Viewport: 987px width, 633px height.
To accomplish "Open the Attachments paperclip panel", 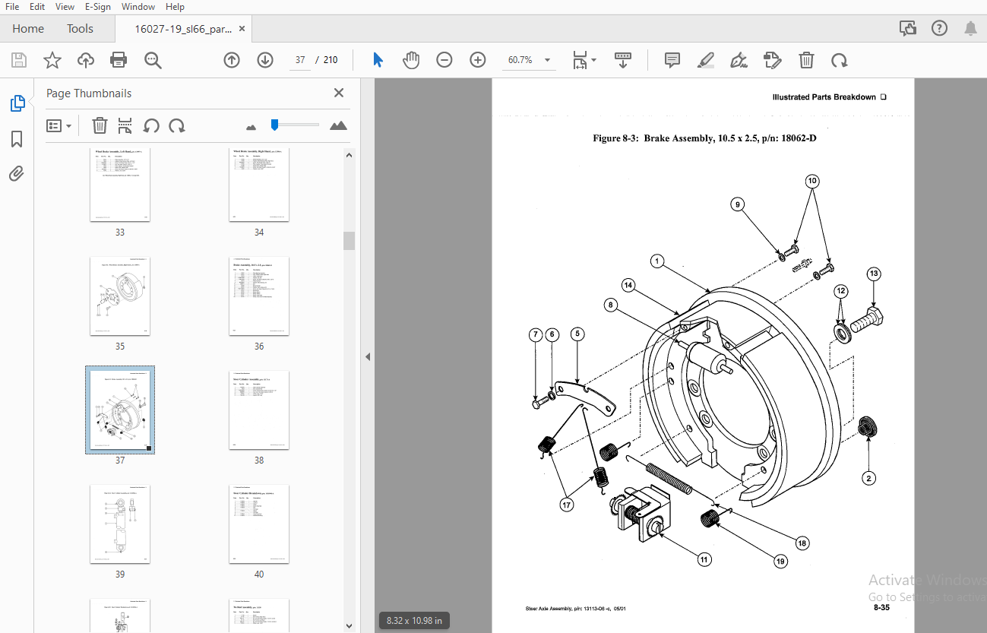I will tap(17, 174).
